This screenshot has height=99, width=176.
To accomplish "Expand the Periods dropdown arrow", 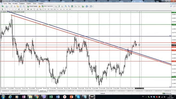I will click(88, 6).
